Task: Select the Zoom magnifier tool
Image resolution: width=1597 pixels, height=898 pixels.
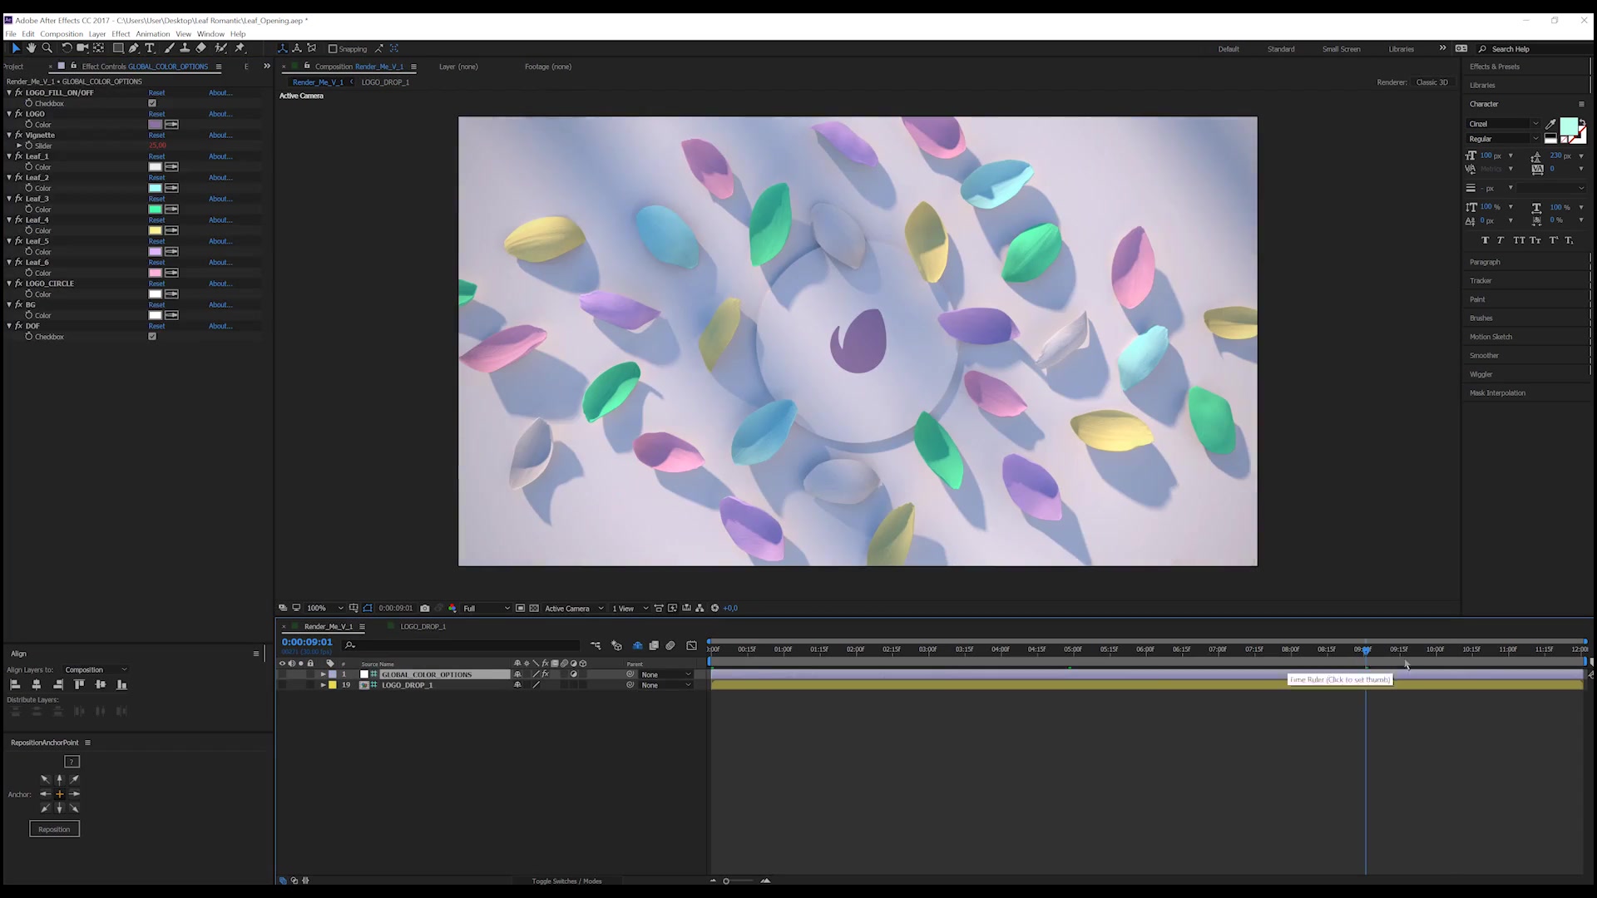Action: tap(47, 48)
